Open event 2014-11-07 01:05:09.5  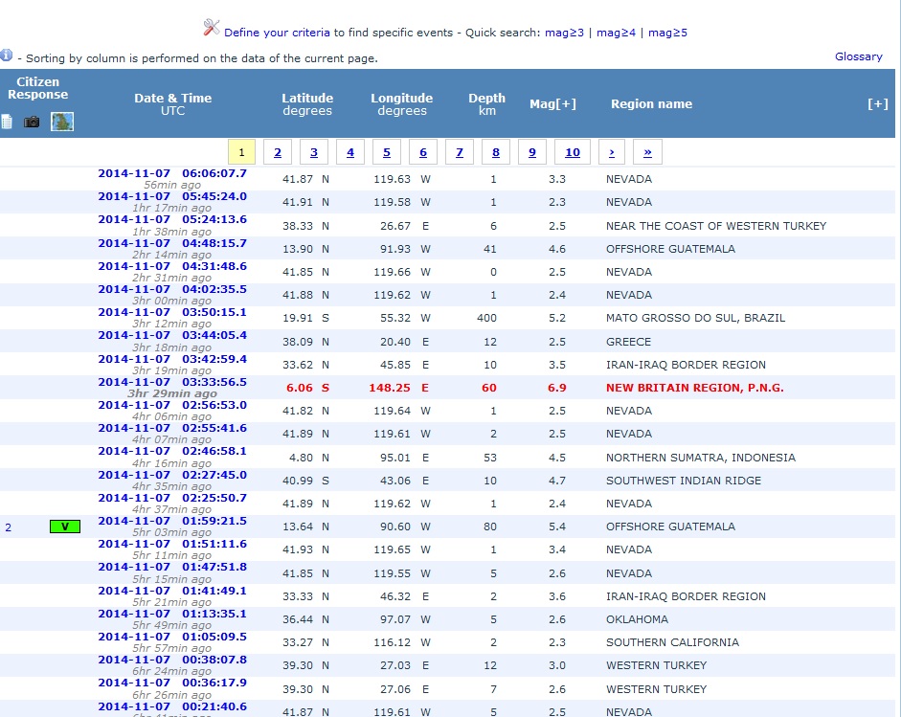click(x=172, y=638)
